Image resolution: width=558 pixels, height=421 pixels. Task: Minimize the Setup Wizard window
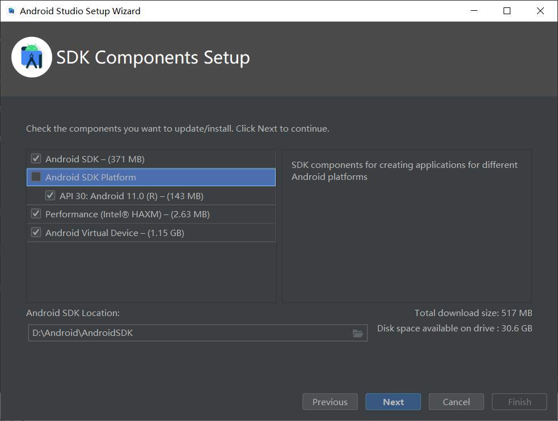click(x=474, y=11)
